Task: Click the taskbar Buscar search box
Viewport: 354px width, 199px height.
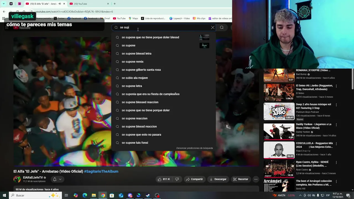Action: pyautogui.click(x=35, y=195)
